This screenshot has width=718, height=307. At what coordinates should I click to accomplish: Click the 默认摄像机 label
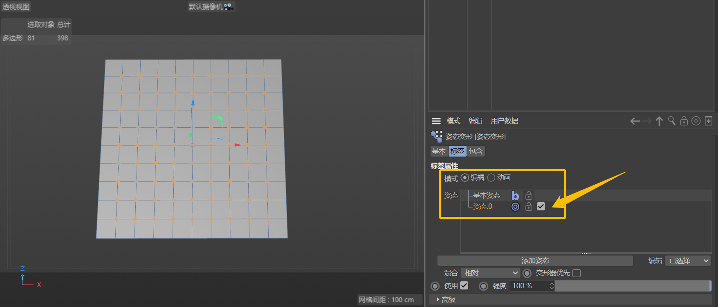click(206, 7)
